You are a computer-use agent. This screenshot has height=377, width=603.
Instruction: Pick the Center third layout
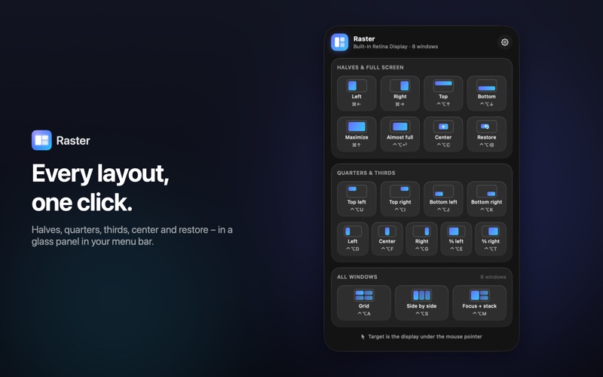(x=387, y=239)
